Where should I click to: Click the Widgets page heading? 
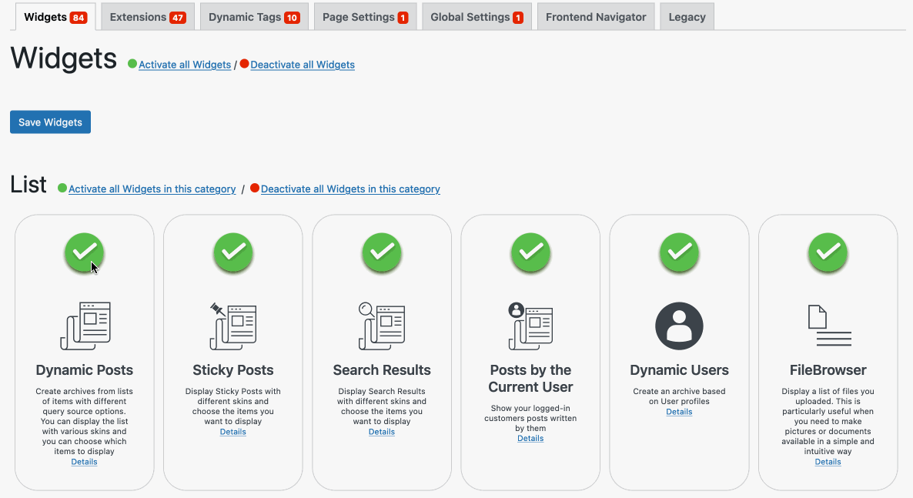pos(63,58)
